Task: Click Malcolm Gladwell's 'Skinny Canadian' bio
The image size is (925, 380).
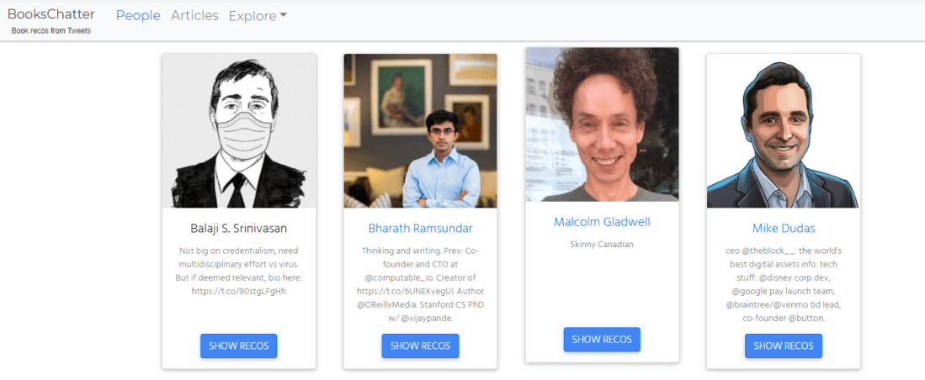Action: (602, 245)
